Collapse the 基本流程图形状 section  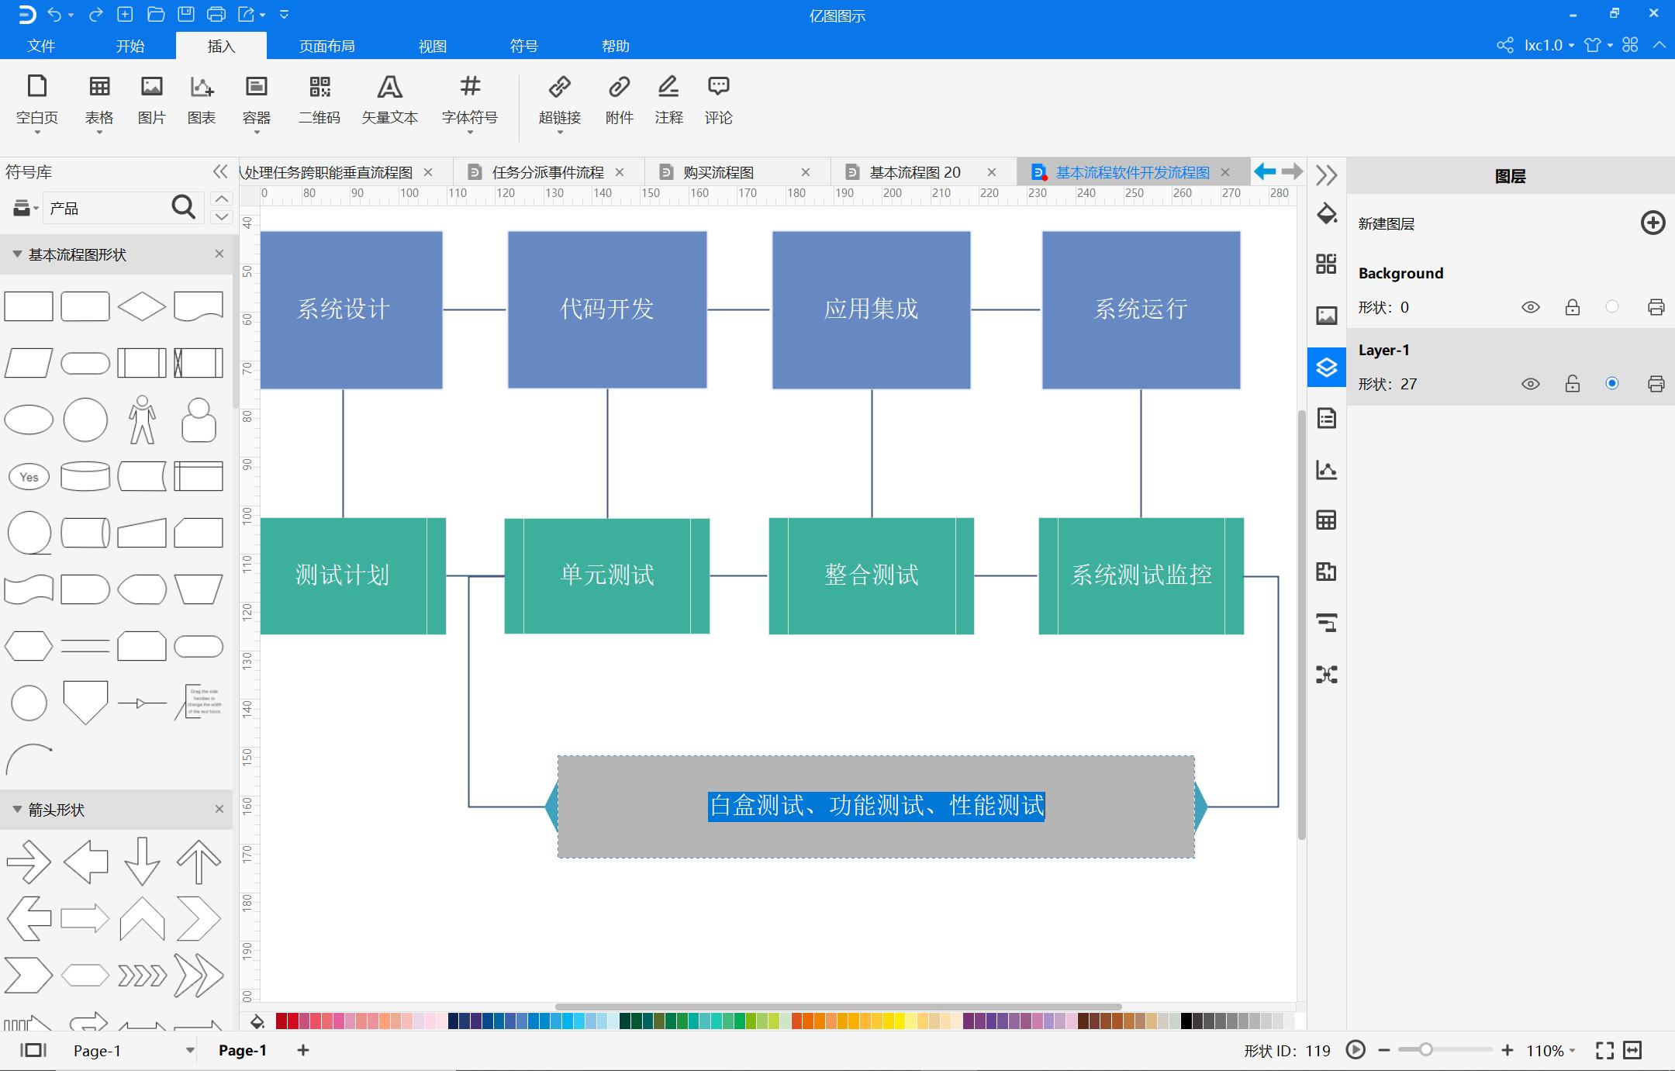17,254
